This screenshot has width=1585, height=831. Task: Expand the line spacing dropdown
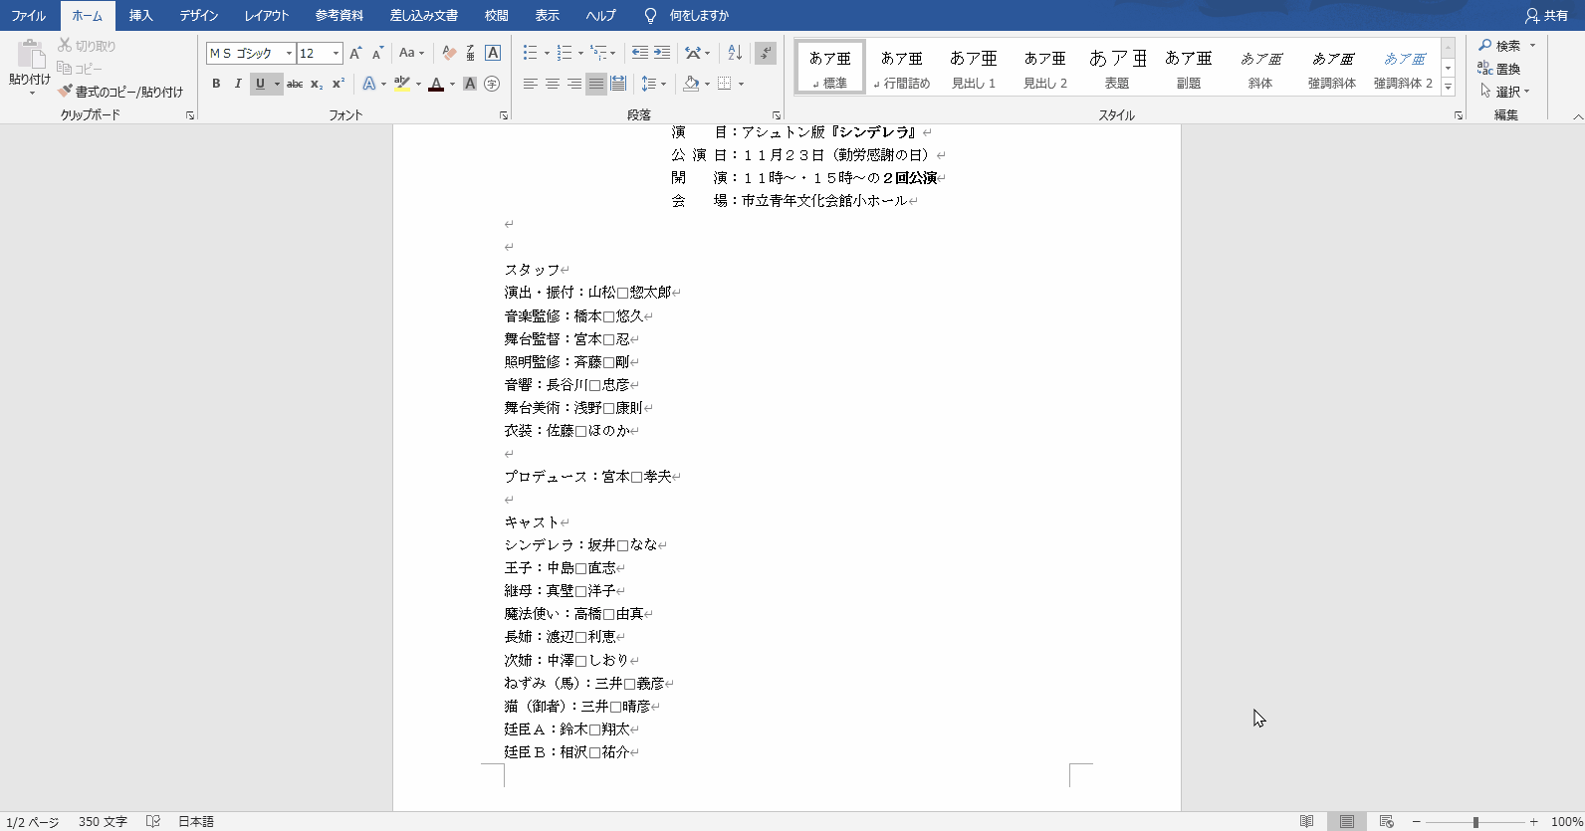pyautogui.click(x=664, y=85)
